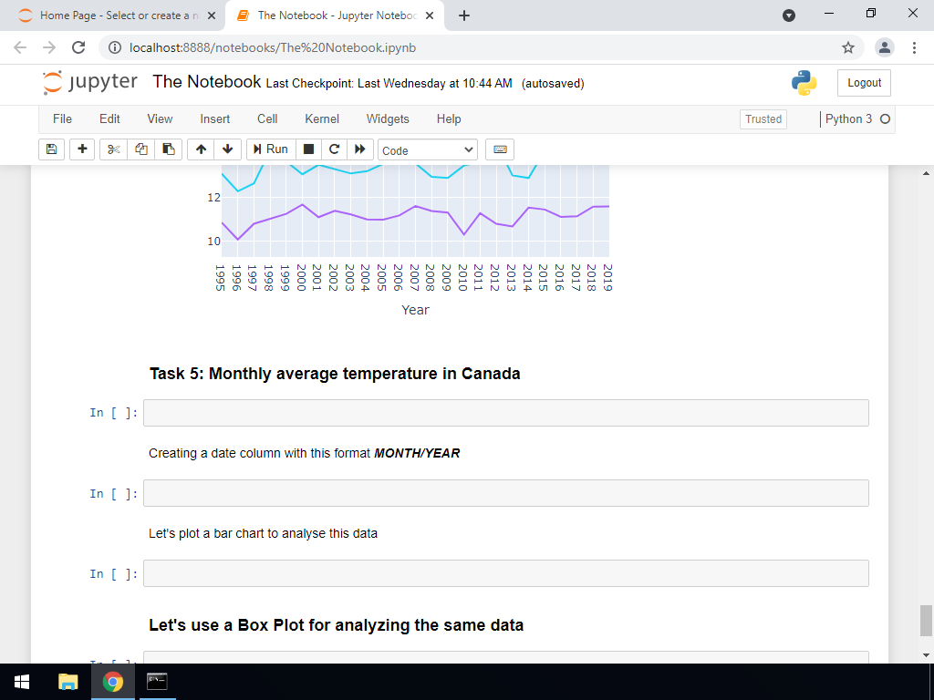Open the Chrome profile avatar icon
The height and width of the screenshot is (700, 934).
coord(885,47)
